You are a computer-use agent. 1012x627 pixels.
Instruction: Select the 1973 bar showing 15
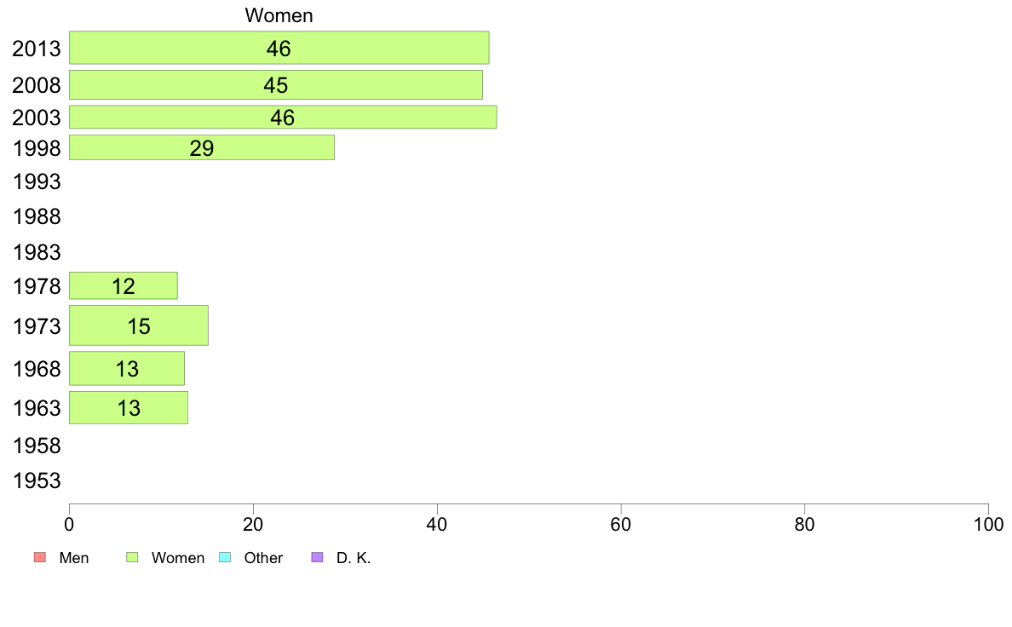[139, 325]
